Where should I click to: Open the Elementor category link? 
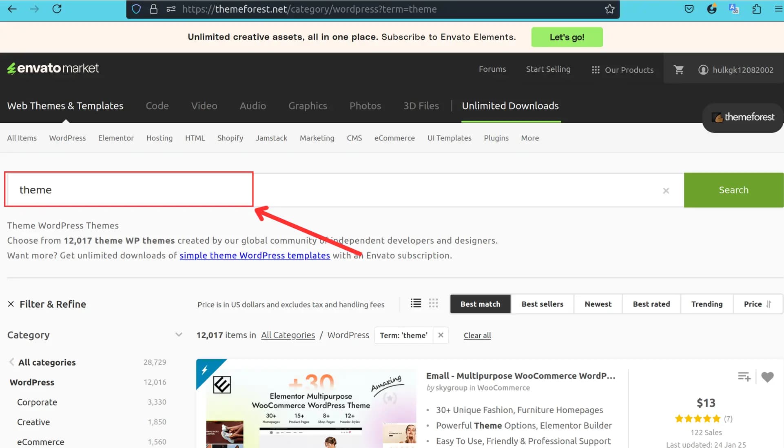(116, 138)
